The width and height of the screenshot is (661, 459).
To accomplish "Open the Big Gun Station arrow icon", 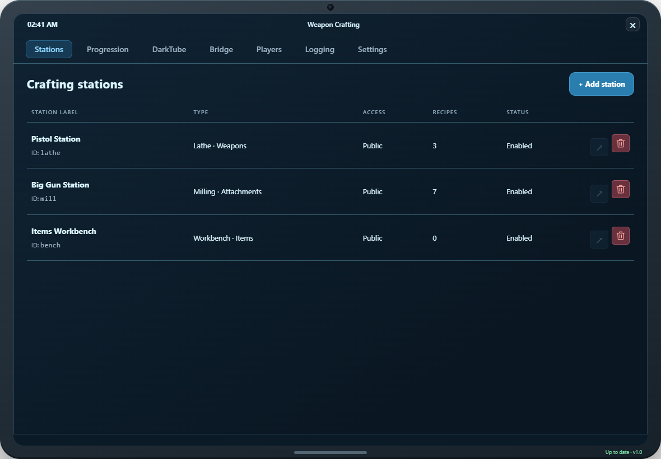I will [x=599, y=194].
